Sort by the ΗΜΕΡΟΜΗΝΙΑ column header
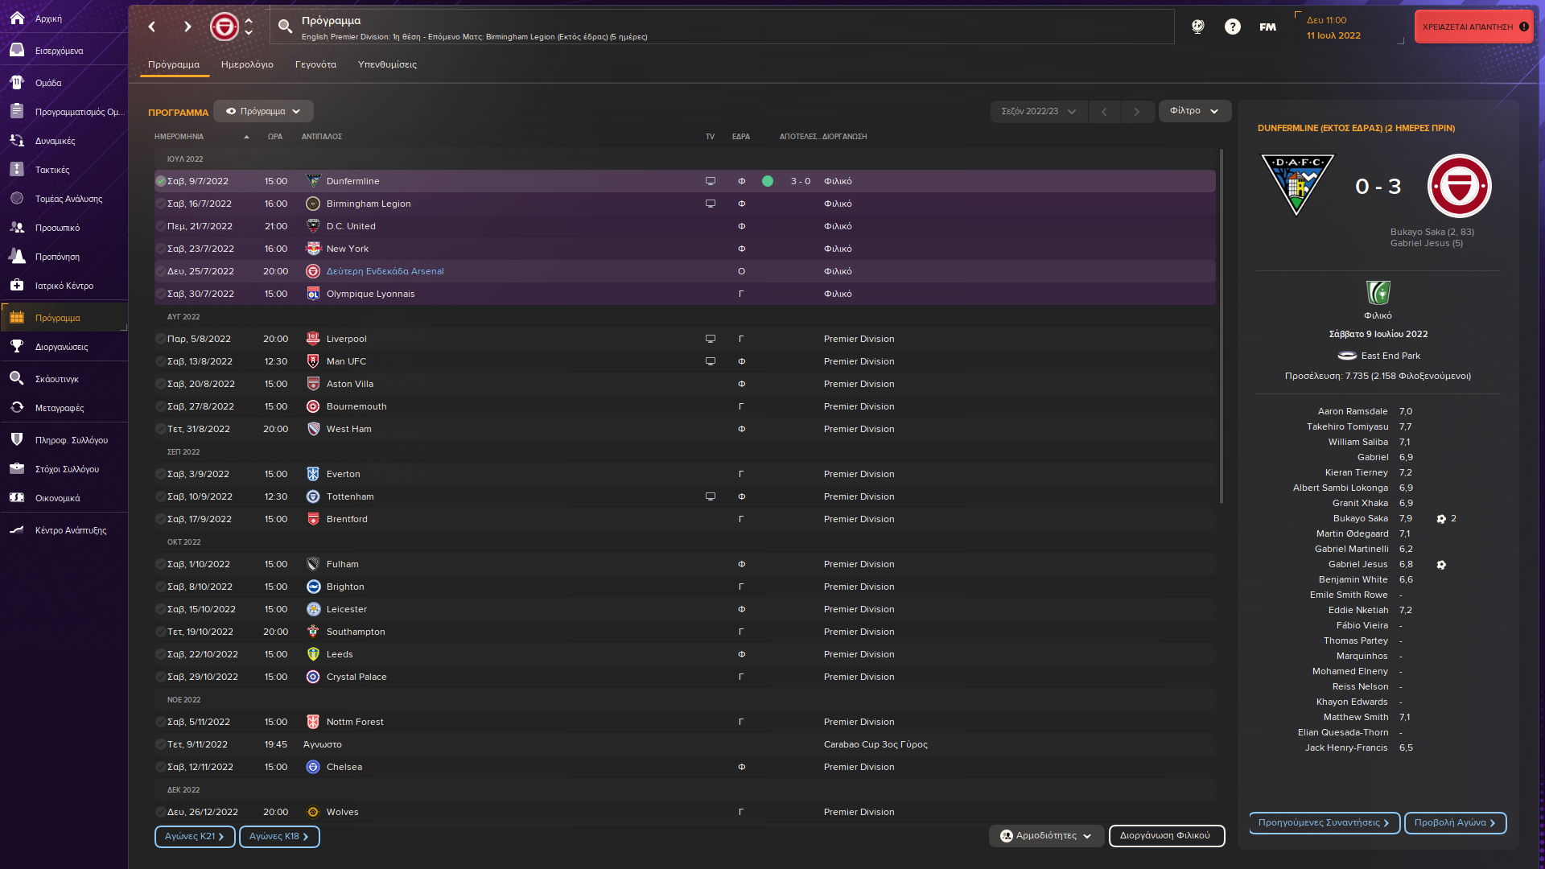Image resolution: width=1545 pixels, height=869 pixels. coord(179,137)
